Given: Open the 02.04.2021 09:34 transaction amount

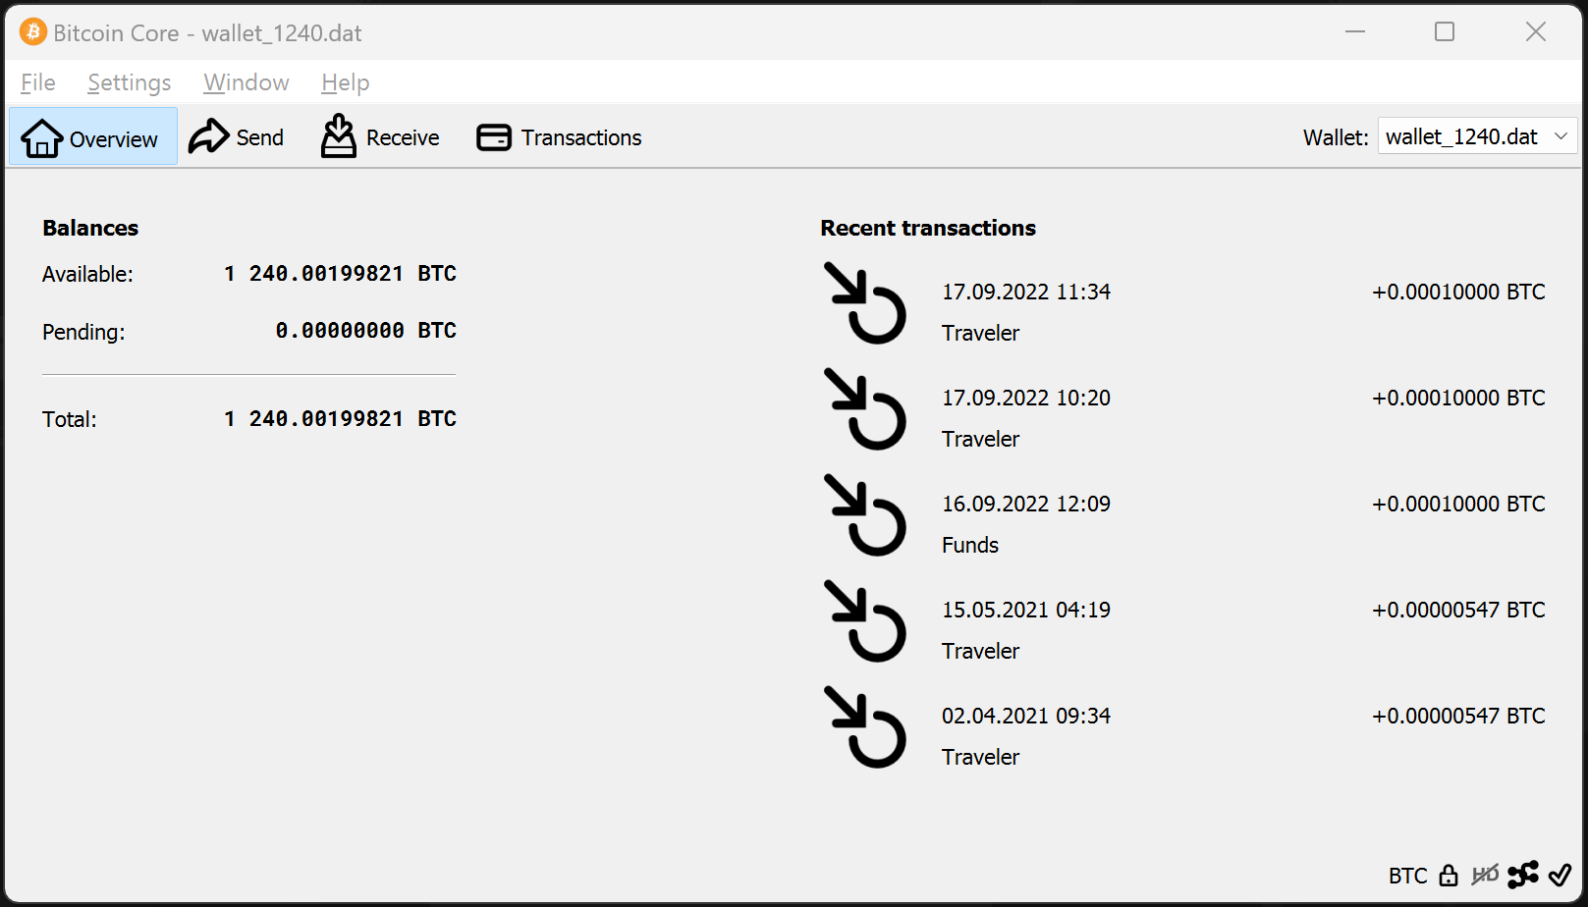Looking at the screenshot, I should click(1457, 717).
